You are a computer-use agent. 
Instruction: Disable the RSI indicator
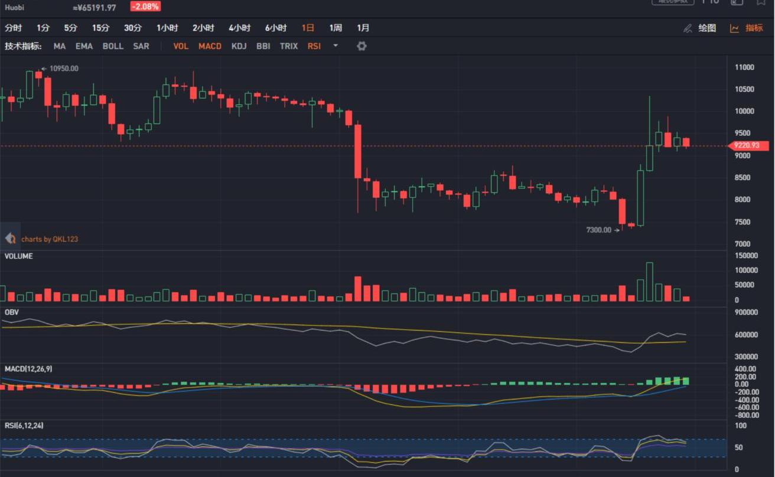[x=314, y=46]
